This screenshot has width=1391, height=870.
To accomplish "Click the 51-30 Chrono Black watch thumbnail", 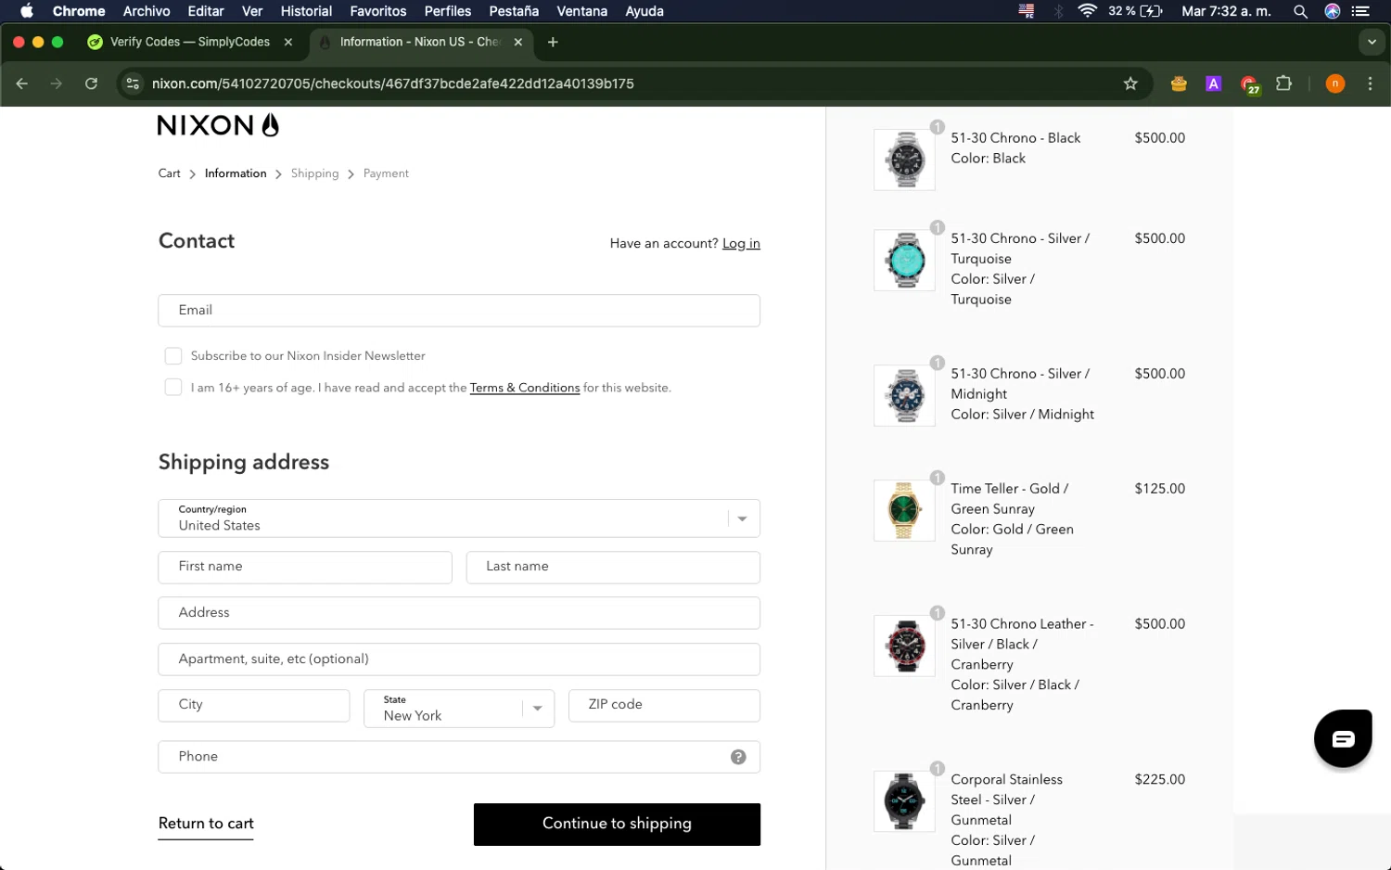I will 904,160.
